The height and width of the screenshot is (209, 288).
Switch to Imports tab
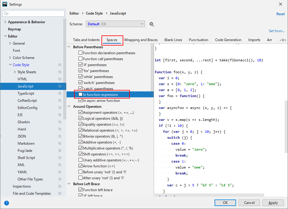click(x=254, y=40)
